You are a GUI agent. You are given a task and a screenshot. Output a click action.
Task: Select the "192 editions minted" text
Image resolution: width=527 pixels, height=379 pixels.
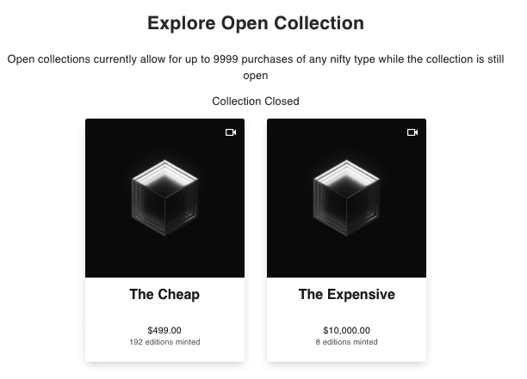click(x=164, y=342)
